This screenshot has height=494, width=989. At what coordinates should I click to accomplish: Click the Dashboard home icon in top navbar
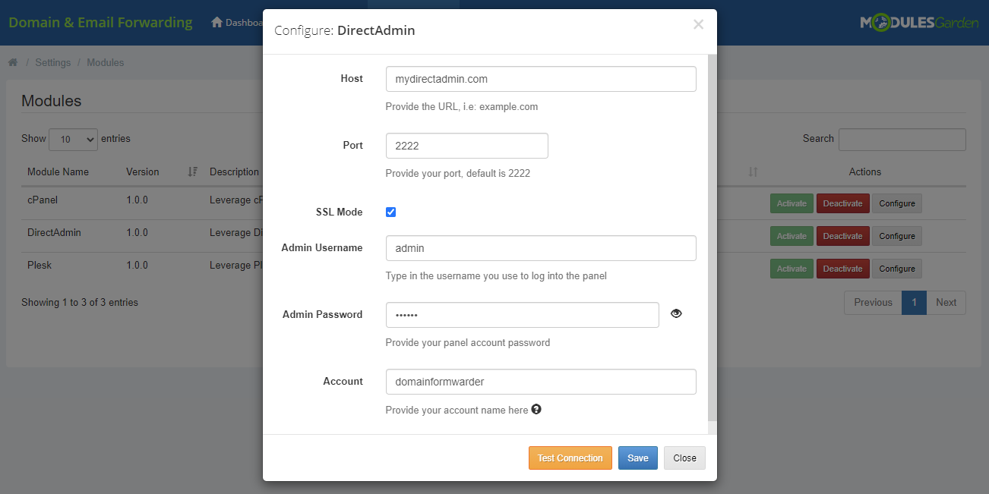[x=216, y=22]
